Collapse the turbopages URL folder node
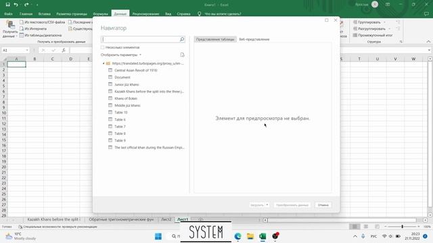Image resolution: width=433 pixels, height=243 pixels. tap(104, 63)
